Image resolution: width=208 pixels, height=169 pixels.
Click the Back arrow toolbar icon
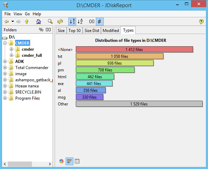pyautogui.click(x=7, y=21)
